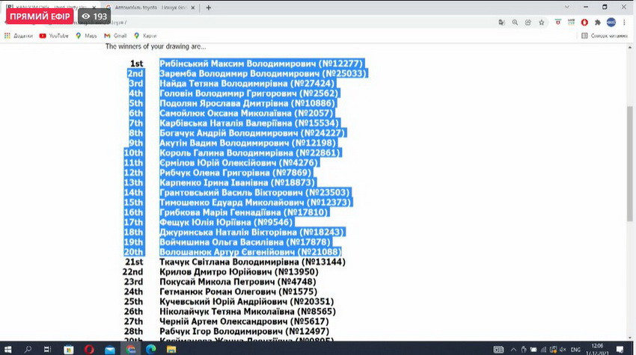
Task: Click the red Opera-style extension icon
Action: [584, 22]
